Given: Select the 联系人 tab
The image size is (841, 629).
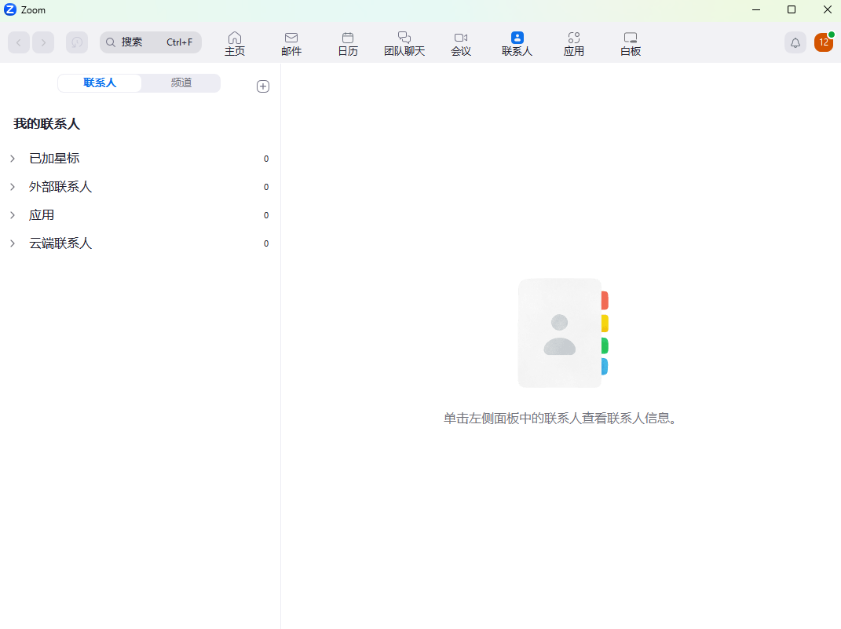Looking at the screenshot, I should pos(99,82).
